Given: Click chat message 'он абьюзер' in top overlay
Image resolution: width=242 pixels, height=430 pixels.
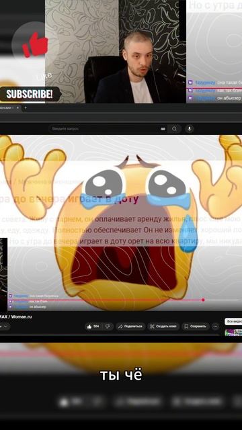Looking at the screenshot, I should click(x=229, y=98).
